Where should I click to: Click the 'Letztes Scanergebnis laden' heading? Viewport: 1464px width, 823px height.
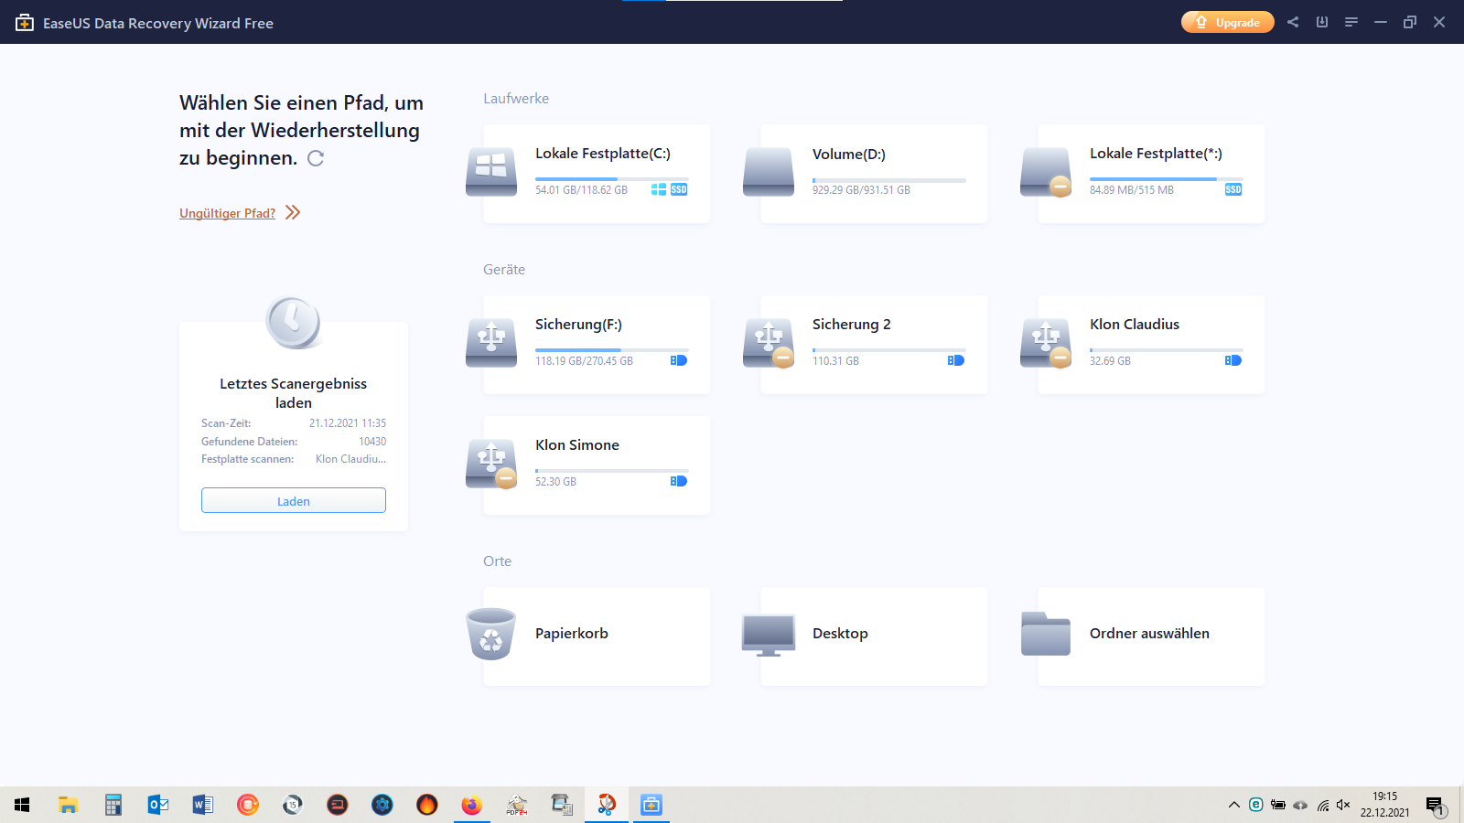[x=294, y=393]
